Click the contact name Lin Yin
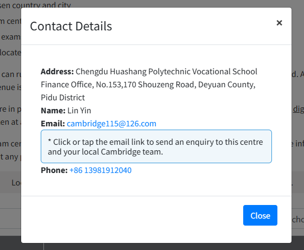Image resolution: width=304 pixels, height=250 pixels. 79,111
